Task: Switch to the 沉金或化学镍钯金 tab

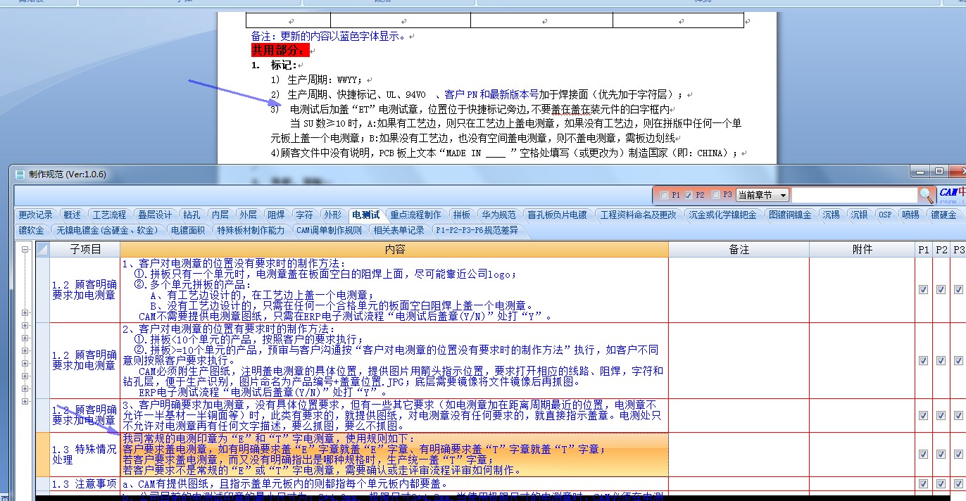Action: [723, 215]
